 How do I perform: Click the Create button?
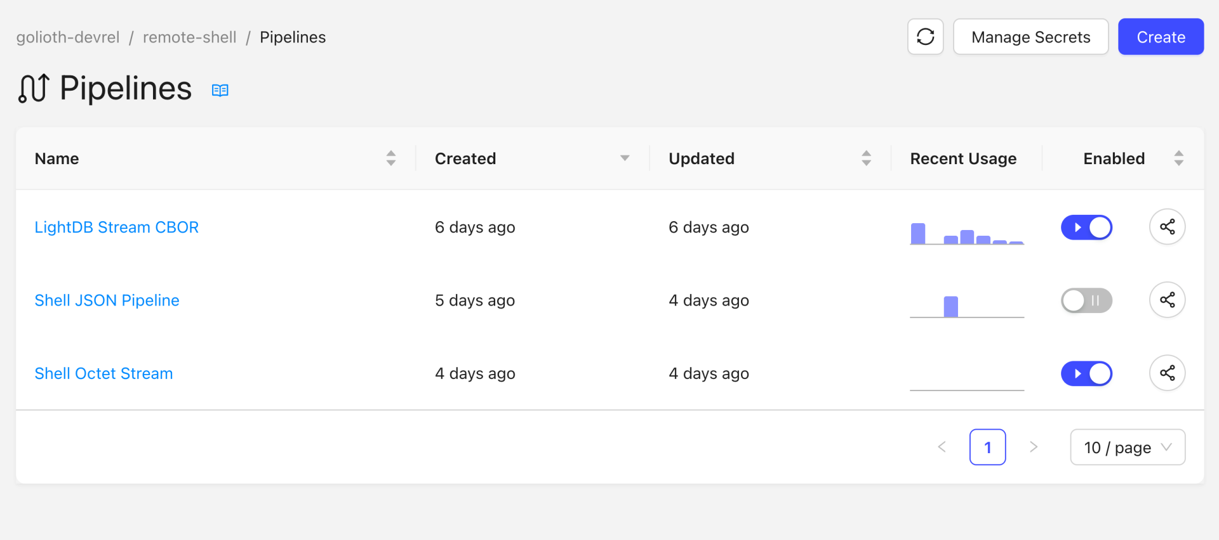[1161, 37]
